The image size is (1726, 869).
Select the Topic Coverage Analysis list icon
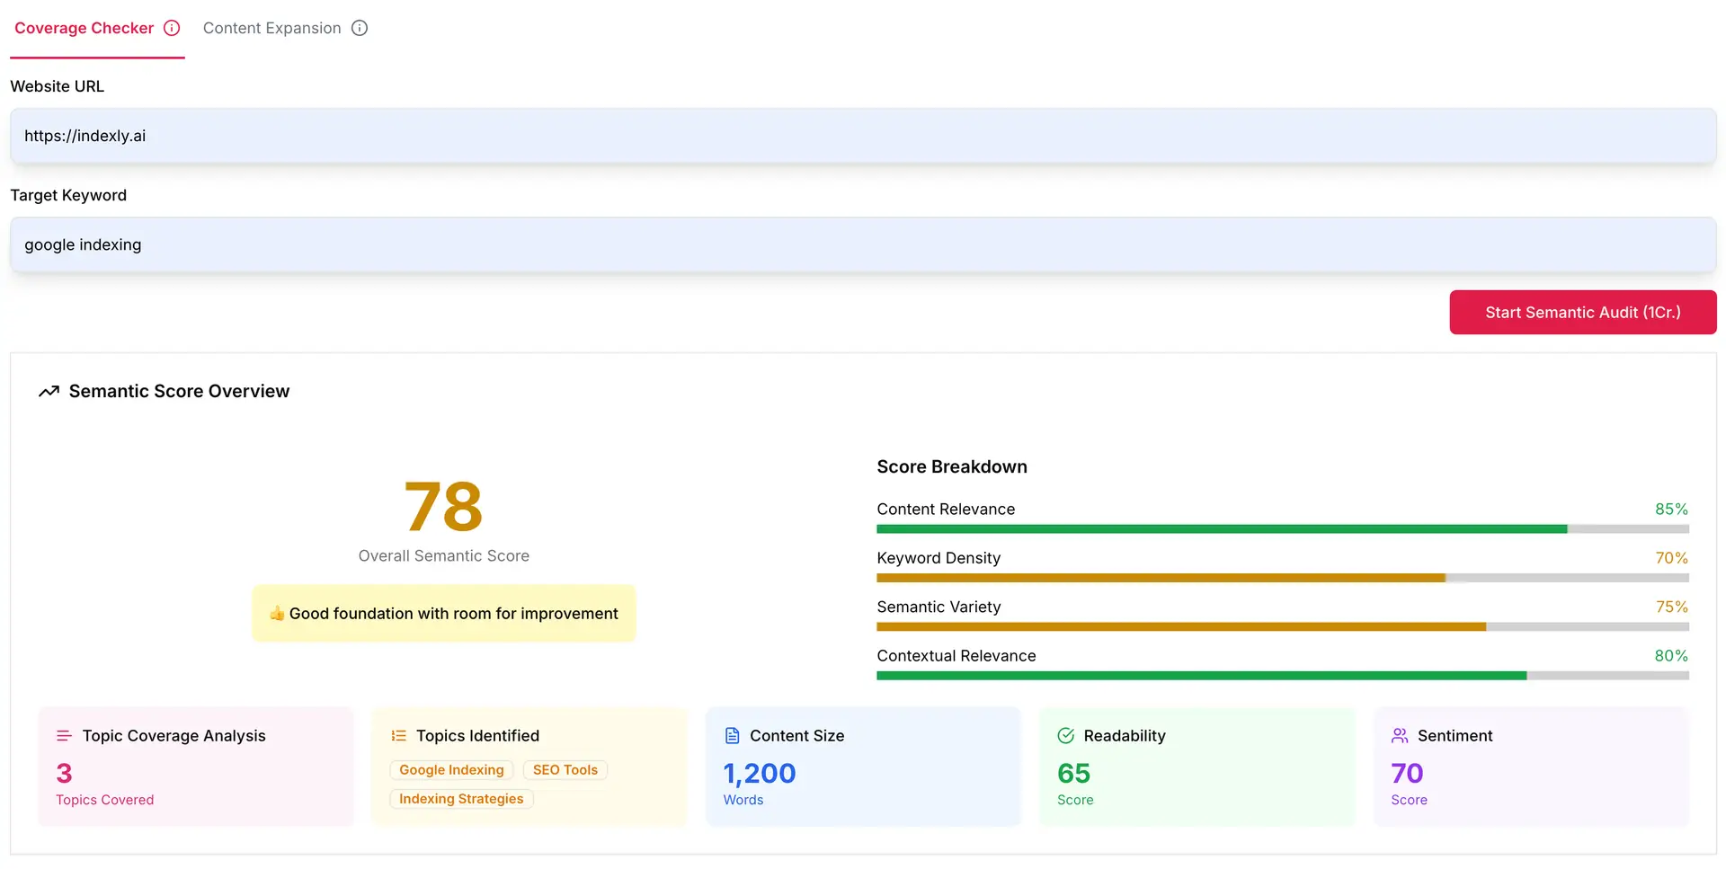pyautogui.click(x=63, y=735)
